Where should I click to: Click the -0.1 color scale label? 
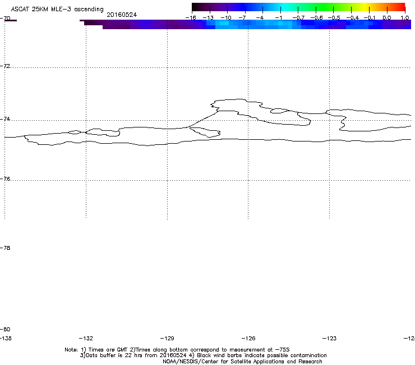(x=370, y=18)
